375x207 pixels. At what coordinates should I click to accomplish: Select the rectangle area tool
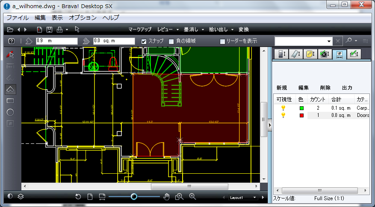[x=10, y=101]
